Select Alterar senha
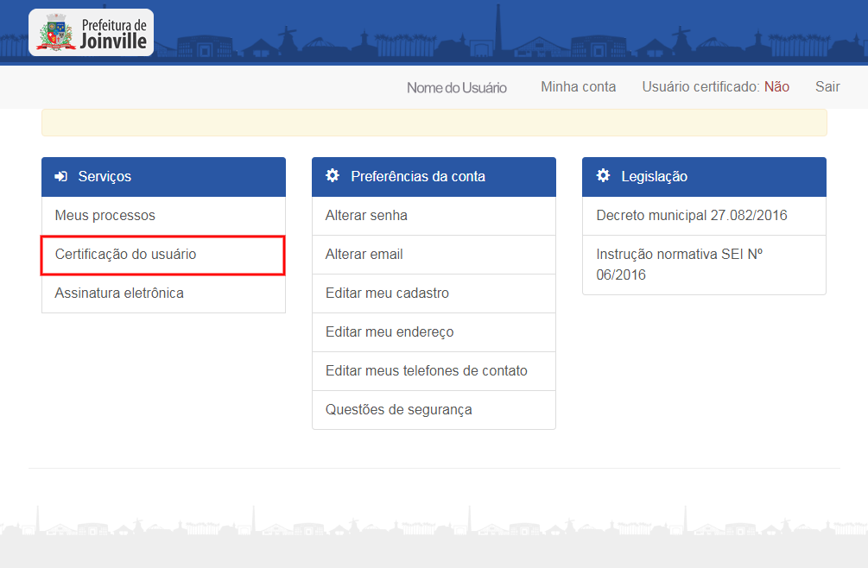This screenshot has height=568, width=868. click(434, 216)
